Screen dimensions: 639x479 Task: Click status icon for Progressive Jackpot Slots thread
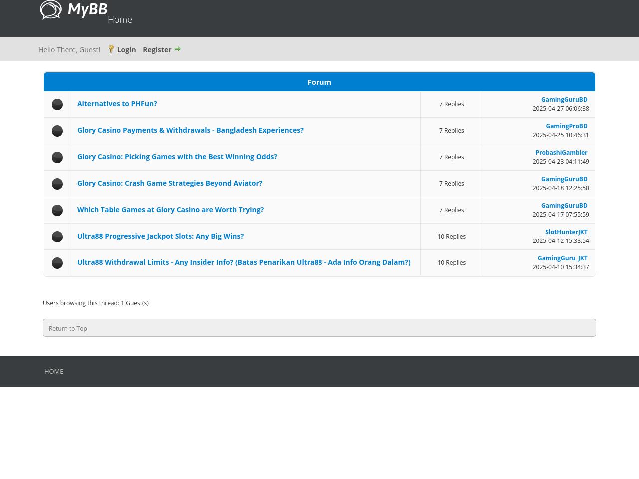click(x=57, y=237)
